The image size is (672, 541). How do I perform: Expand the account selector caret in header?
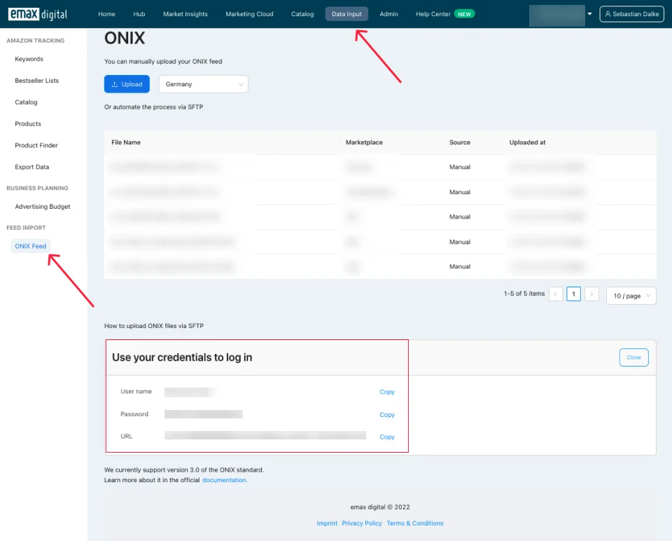point(589,14)
